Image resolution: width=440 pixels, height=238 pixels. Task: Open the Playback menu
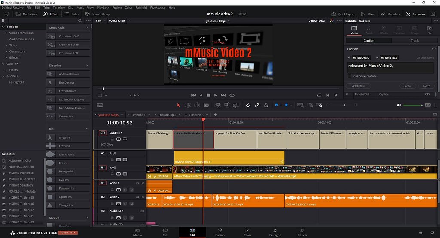pos(103,8)
